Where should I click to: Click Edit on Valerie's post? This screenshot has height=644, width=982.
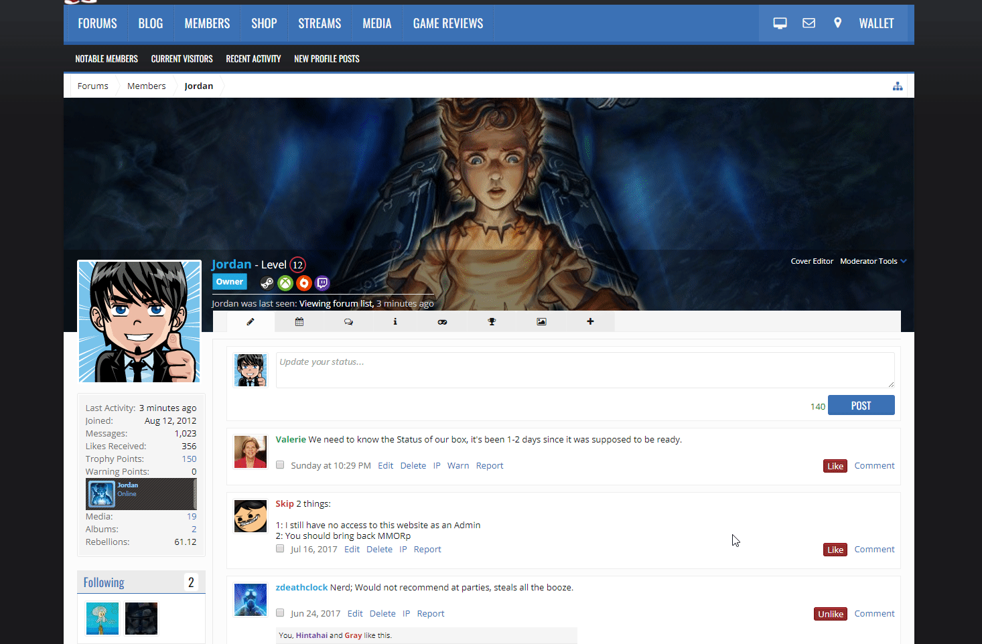pos(385,466)
